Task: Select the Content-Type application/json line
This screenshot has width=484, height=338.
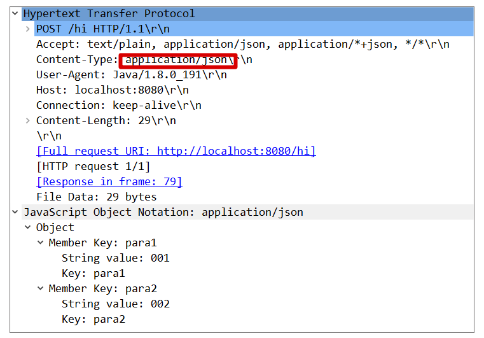Action: pyautogui.click(x=144, y=59)
